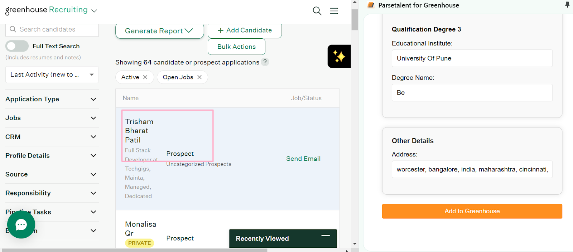Edit the Address field

click(472, 169)
